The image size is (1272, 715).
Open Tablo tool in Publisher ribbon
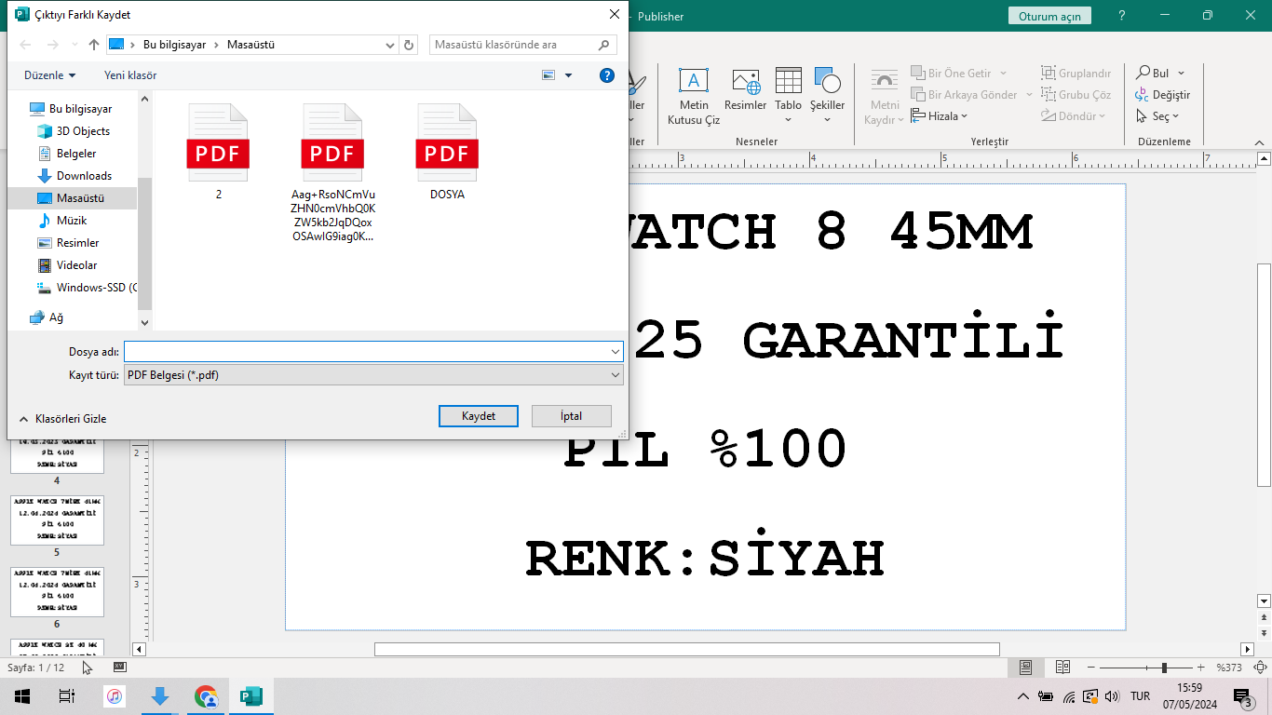(788, 96)
